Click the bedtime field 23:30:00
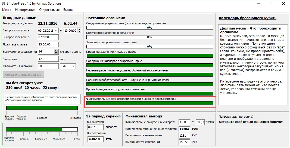This screenshot has width=290, height=148. click(48, 44)
